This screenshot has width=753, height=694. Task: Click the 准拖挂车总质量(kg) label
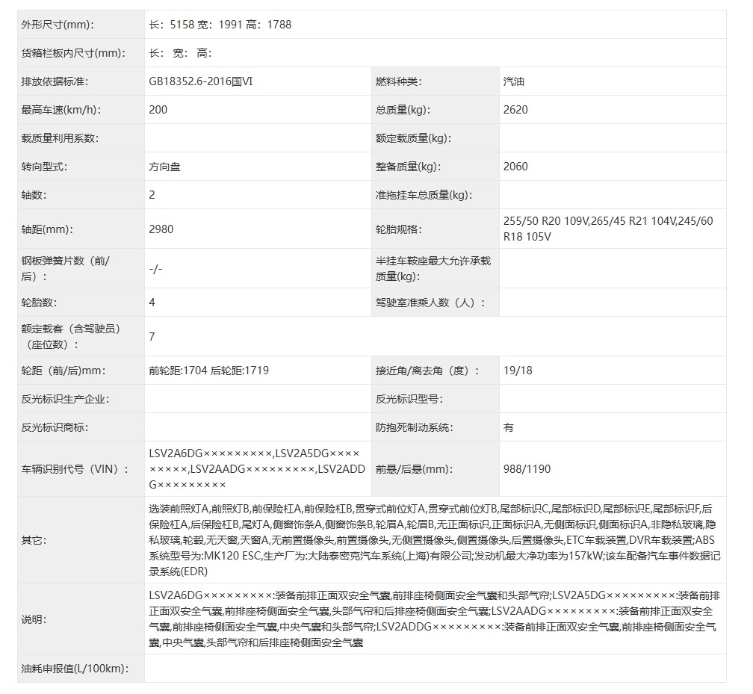pos(424,195)
